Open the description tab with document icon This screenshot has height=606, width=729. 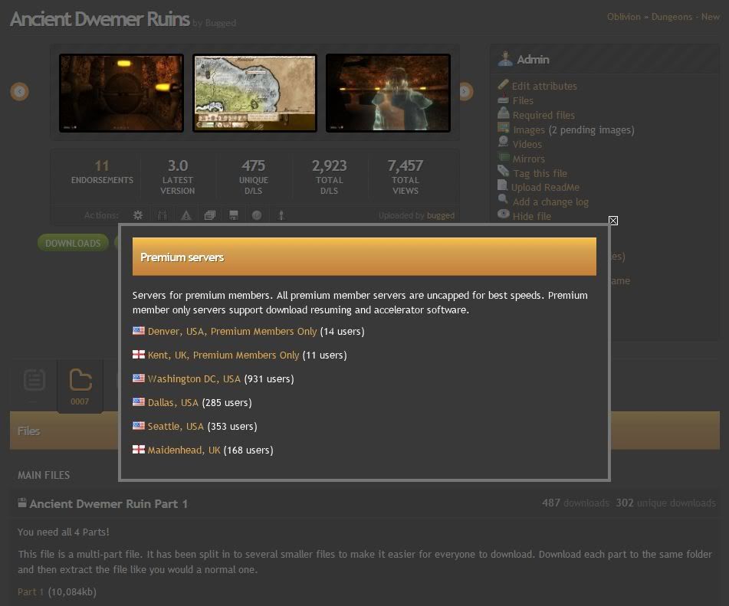coord(34,382)
